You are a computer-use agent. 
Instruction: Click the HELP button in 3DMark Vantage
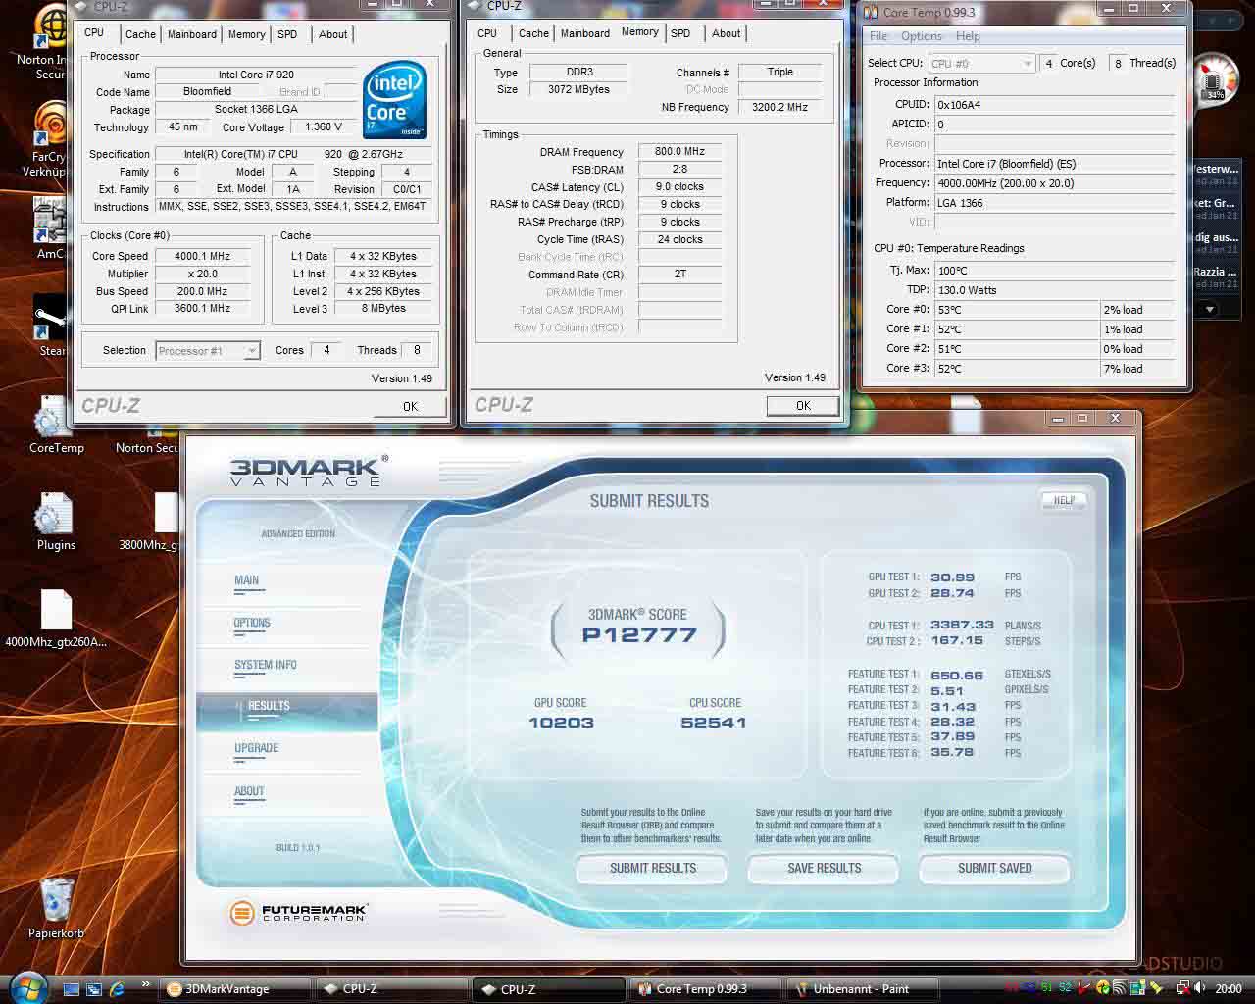click(1064, 500)
